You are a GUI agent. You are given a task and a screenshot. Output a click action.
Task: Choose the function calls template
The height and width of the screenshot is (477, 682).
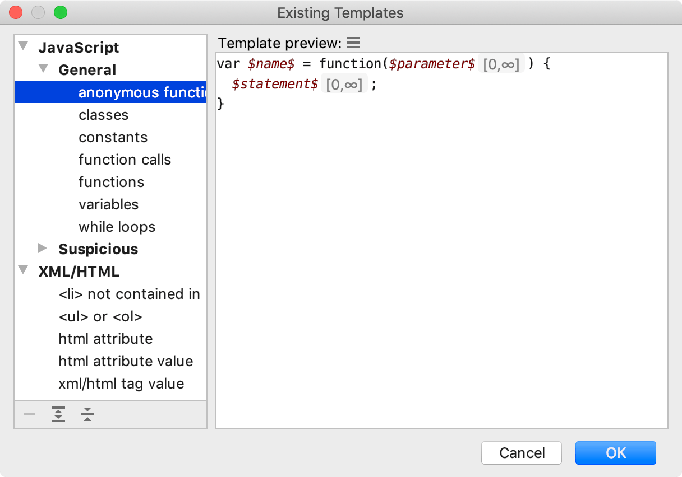[125, 160]
